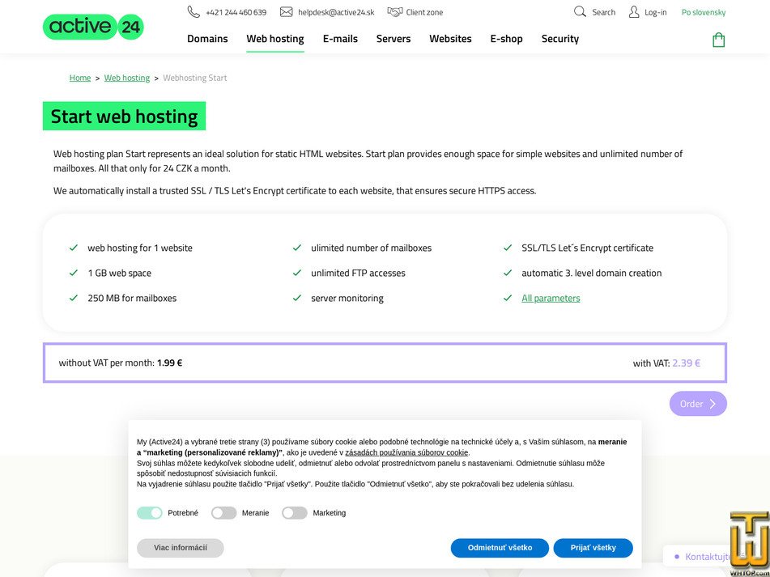Open search via magnifier icon
770x577 pixels.
(580, 12)
